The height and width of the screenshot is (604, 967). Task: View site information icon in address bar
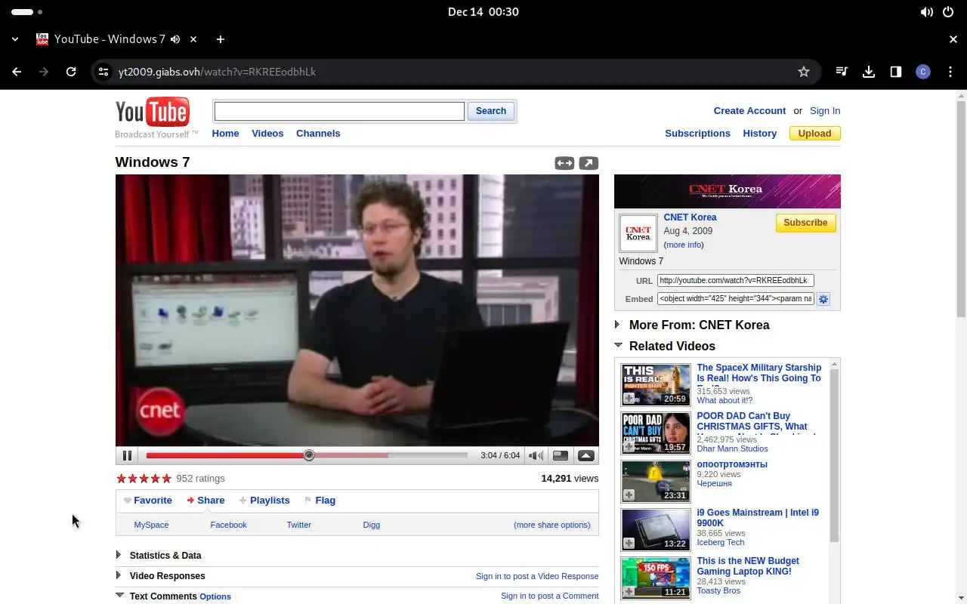pos(104,72)
